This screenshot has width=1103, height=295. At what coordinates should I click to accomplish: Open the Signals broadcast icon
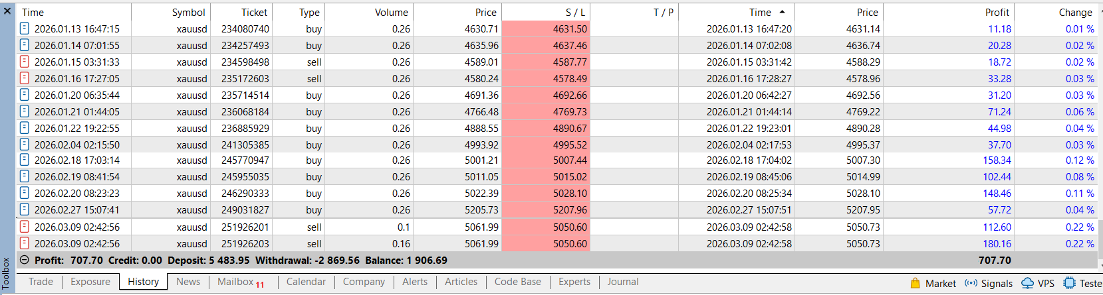point(971,283)
